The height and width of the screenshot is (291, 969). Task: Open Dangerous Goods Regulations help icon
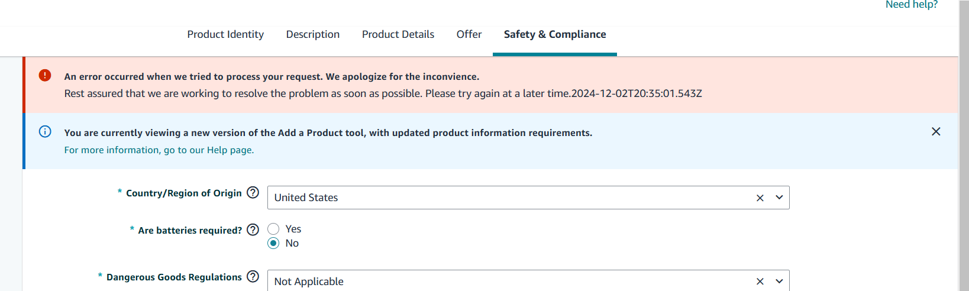(x=253, y=276)
